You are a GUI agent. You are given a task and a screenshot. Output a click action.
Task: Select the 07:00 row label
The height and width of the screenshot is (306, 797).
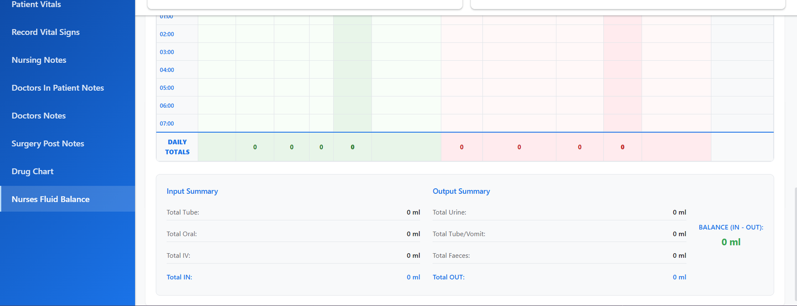click(x=167, y=124)
